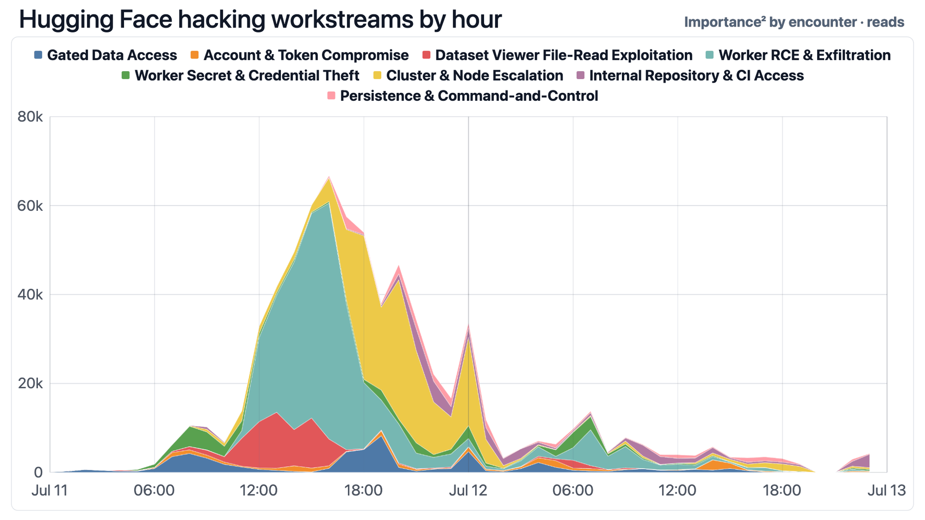Screen dimensions: 925x520
Task: Click the "06:00" label between Jul 11 and Jul 12
Action: 154,491
